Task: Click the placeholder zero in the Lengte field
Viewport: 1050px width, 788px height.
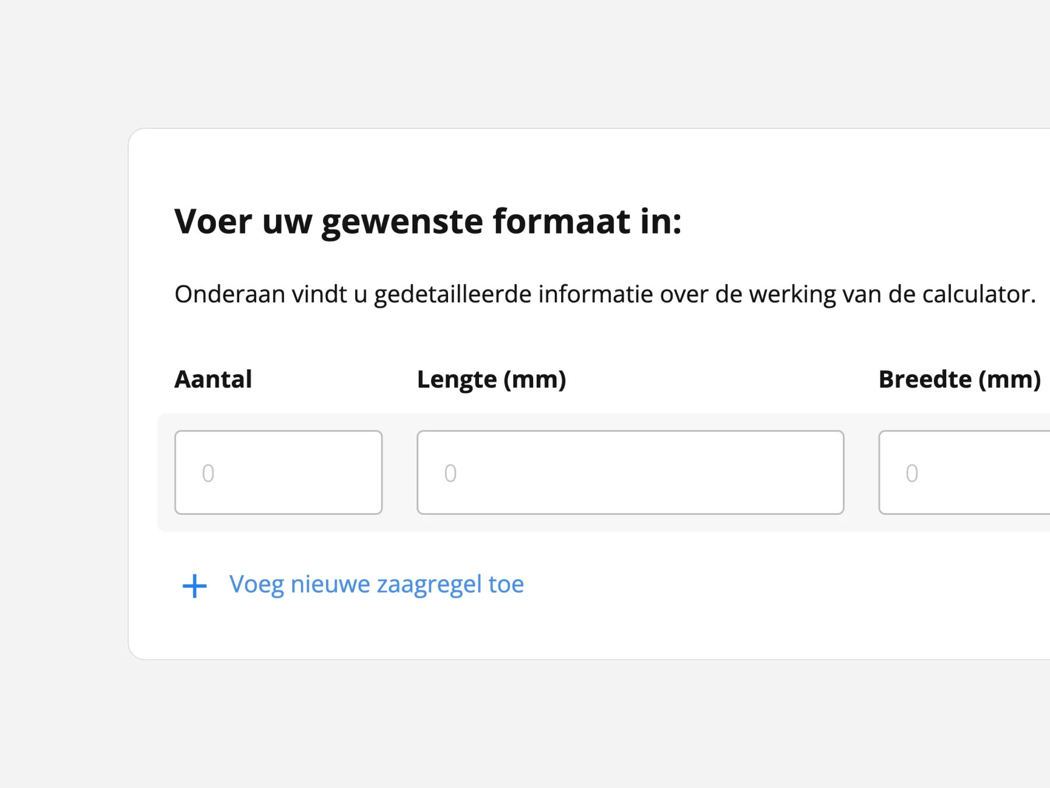Action: (450, 473)
